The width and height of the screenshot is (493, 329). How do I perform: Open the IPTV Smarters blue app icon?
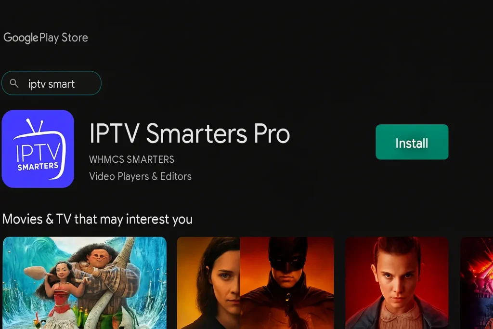[38, 149]
